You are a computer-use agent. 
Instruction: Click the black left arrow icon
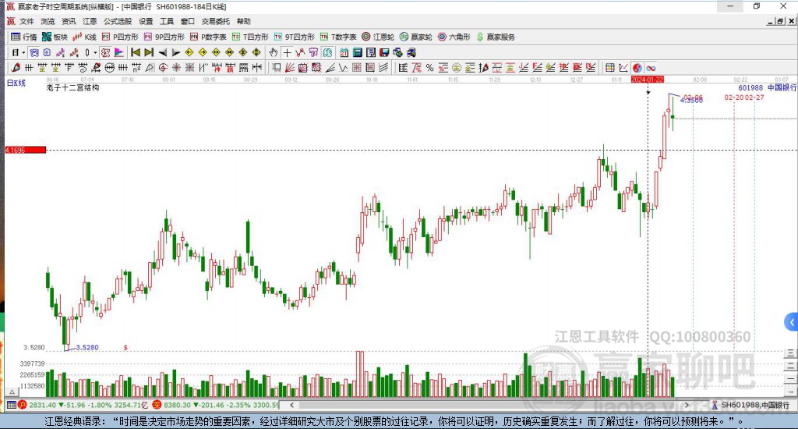tap(162, 52)
